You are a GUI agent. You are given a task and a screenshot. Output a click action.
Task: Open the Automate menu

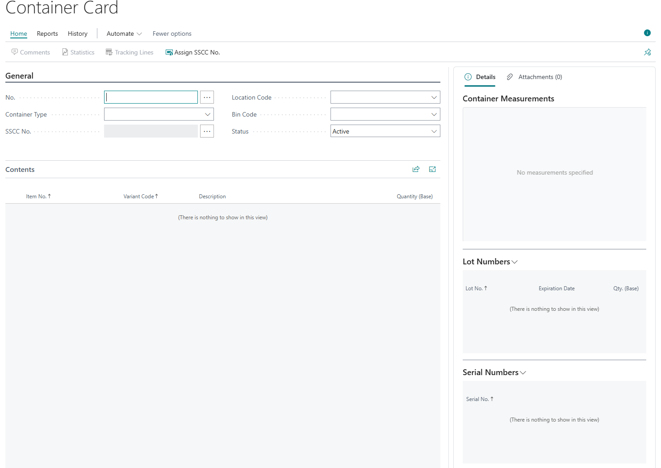(124, 33)
